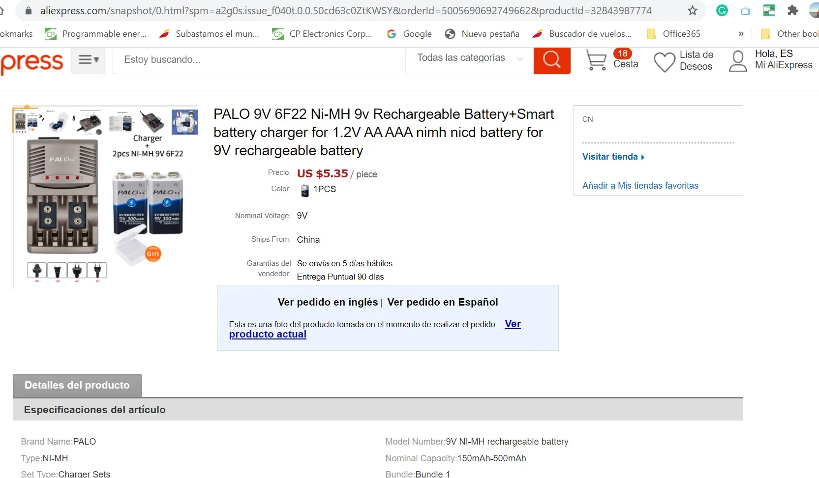This screenshot has width=819, height=478.
Task: Click the Estoy buscando search field
Action: tap(259, 60)
